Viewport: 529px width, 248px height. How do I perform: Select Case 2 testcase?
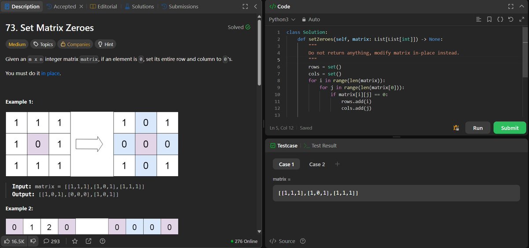tap(317, 164)
